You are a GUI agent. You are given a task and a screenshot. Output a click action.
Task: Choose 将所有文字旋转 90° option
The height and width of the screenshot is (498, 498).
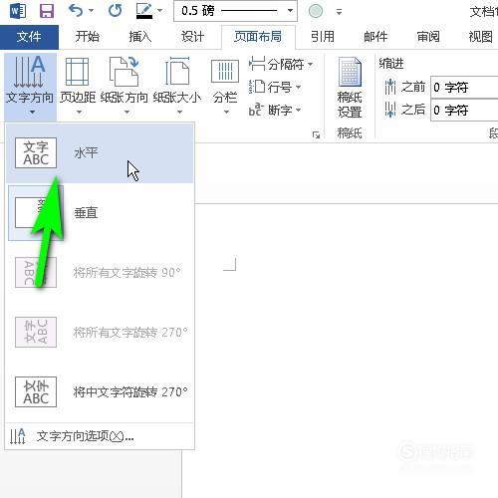point(100,273)
